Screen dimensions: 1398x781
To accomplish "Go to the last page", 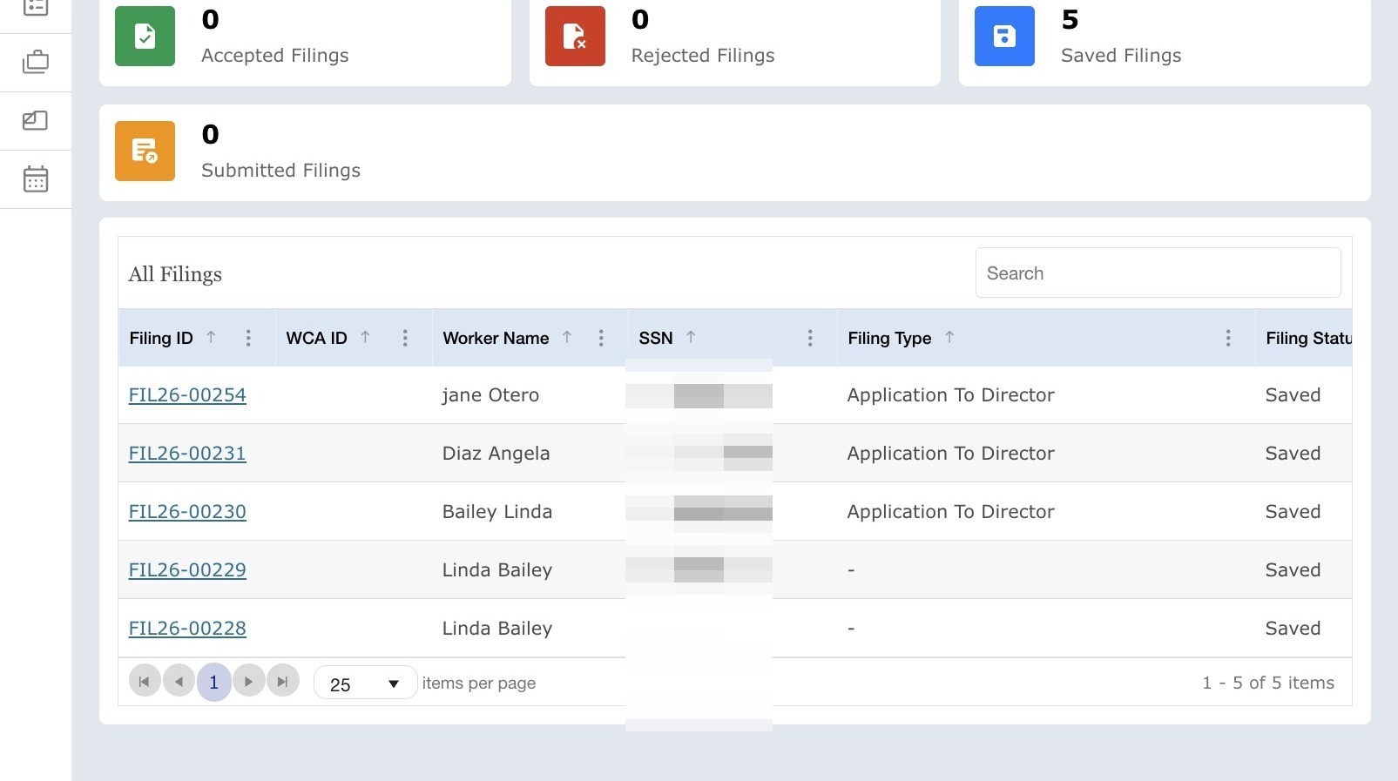I will [283, 682].
